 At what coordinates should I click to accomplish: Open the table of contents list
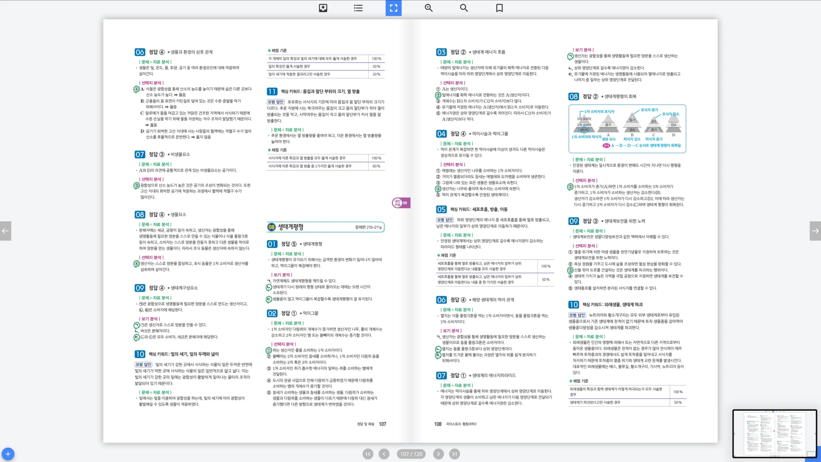click(358, 8)
